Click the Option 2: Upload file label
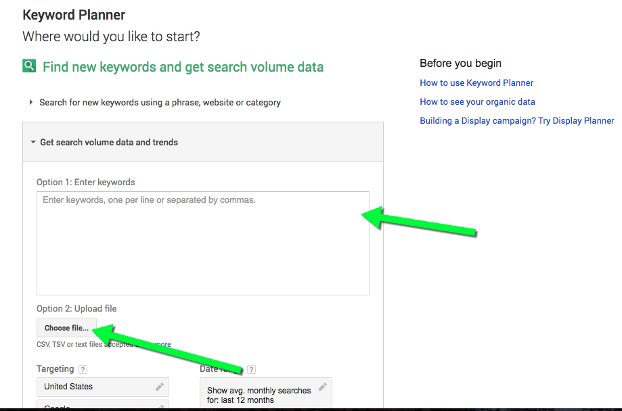The height and width of the screenshot is (411, 622). (x=76, y=309)
